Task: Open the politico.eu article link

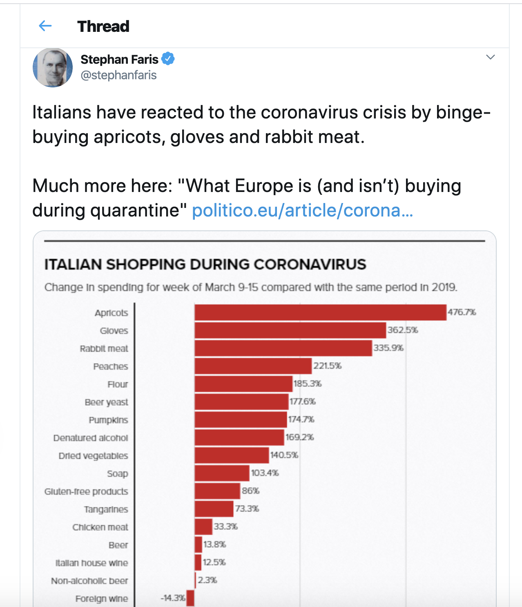Action: click(302, 210)
